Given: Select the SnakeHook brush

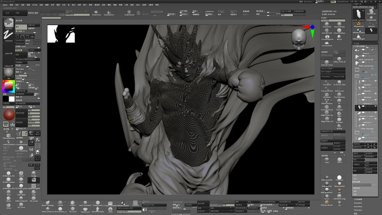Looking at the screenshot, I should coord(97,13).
